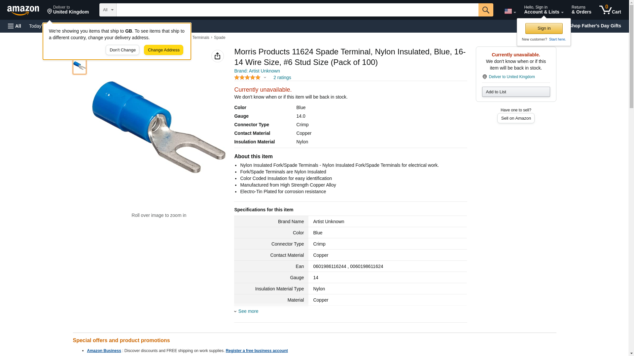Click the yellow Sign in button
The height and width of the screenshot is (356, 634).
tap(544, 28)
